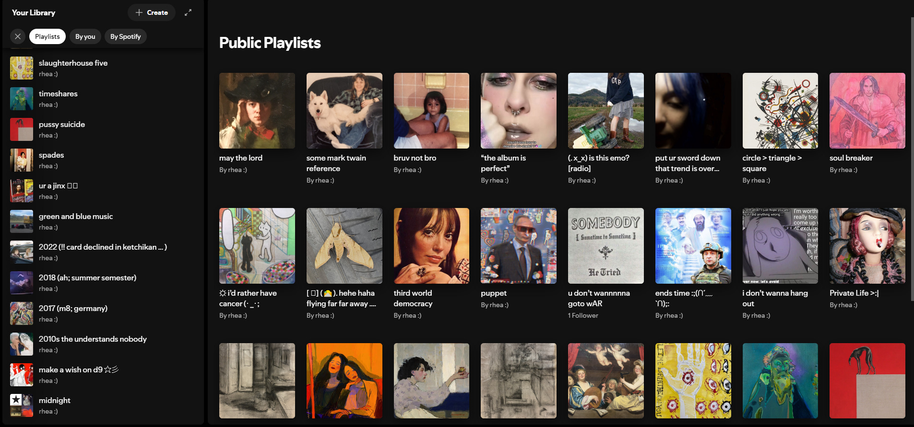Open the spades playlist in the sidebar
This screenshot has width=914, height=427.
tap(103, 160)
